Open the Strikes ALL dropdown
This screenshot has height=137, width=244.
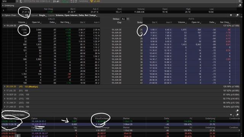pos(125,19)
